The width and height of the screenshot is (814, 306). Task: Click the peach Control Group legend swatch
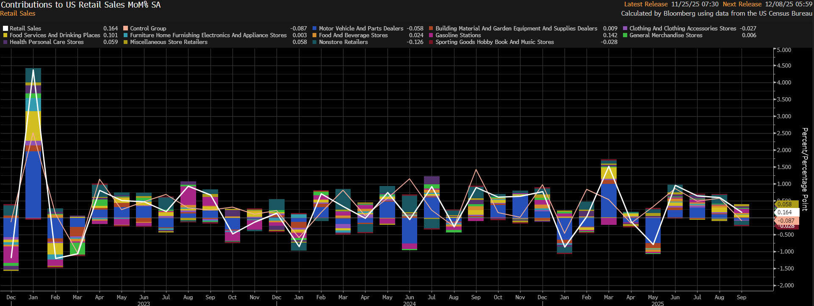(125, 29)
